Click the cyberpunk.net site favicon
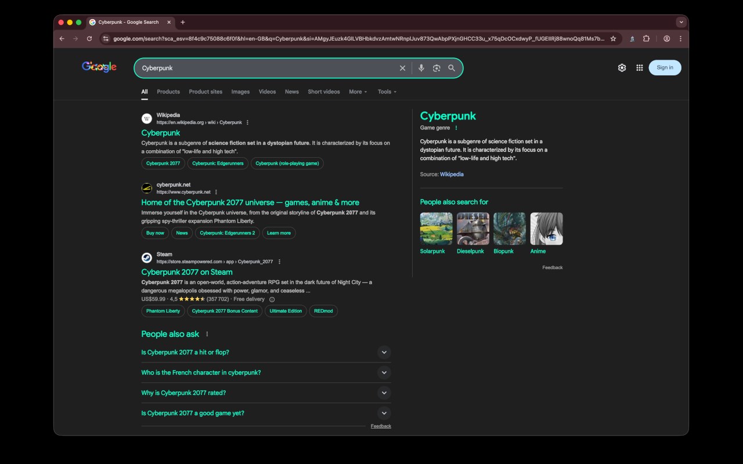Screen dimensions: 743x464 coord(147,188)
